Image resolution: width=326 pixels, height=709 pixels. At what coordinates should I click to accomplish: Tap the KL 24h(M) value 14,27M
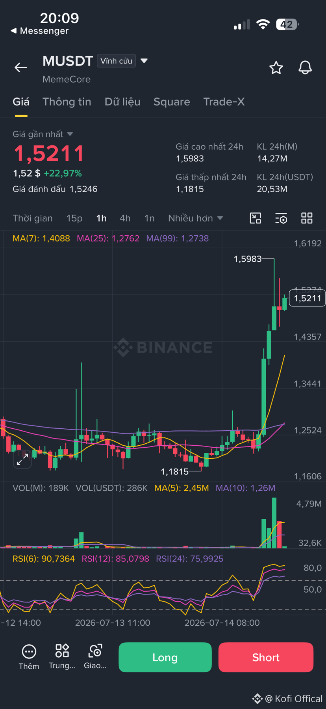(x=272, y=159)
